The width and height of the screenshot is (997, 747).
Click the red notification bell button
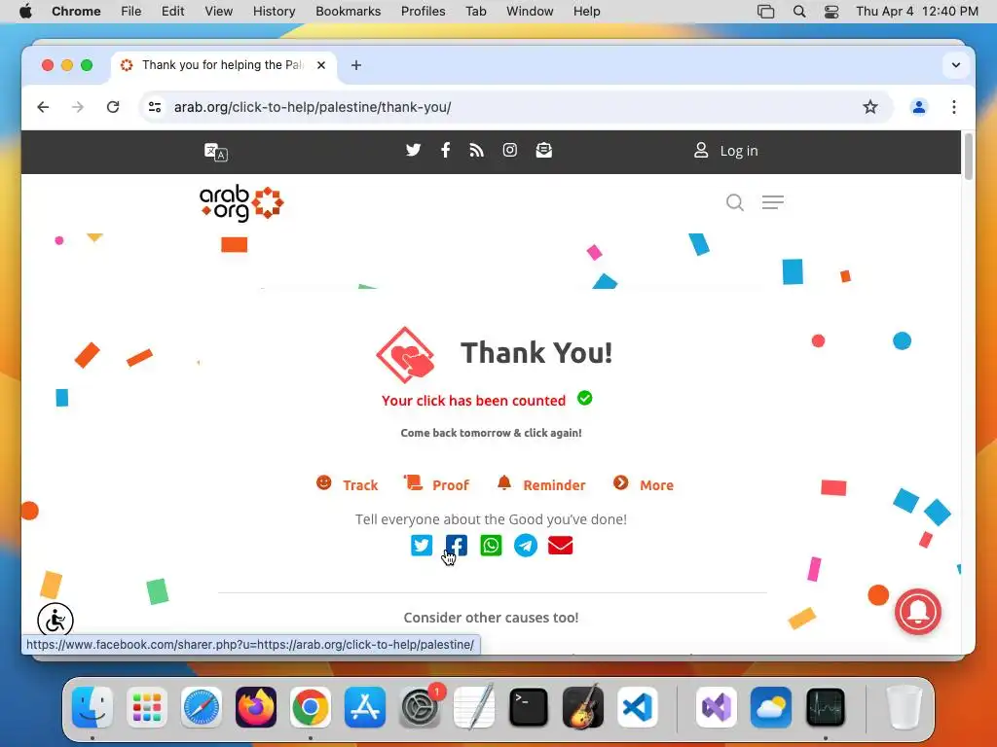917,612
